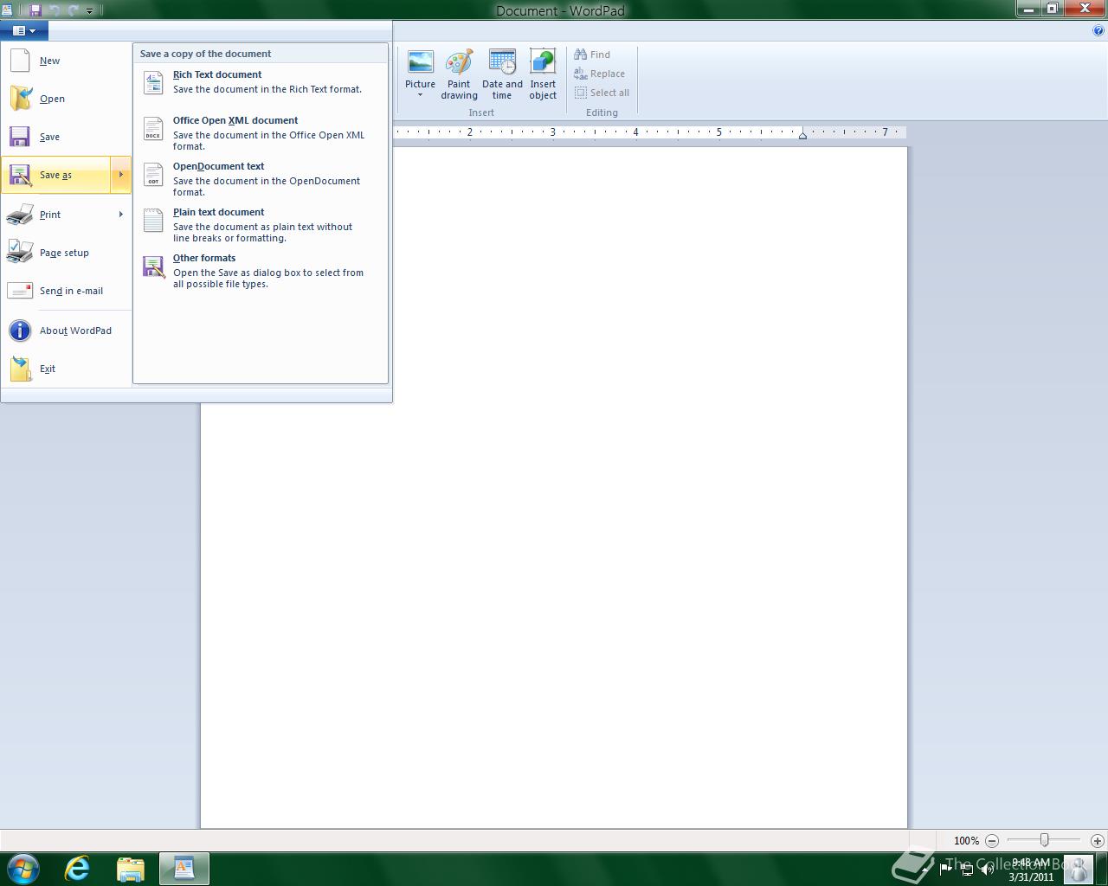The height and width of the screenshot is (886, 1108).
Task: Click the right indent marker on ruler
Action: (802, 135)
